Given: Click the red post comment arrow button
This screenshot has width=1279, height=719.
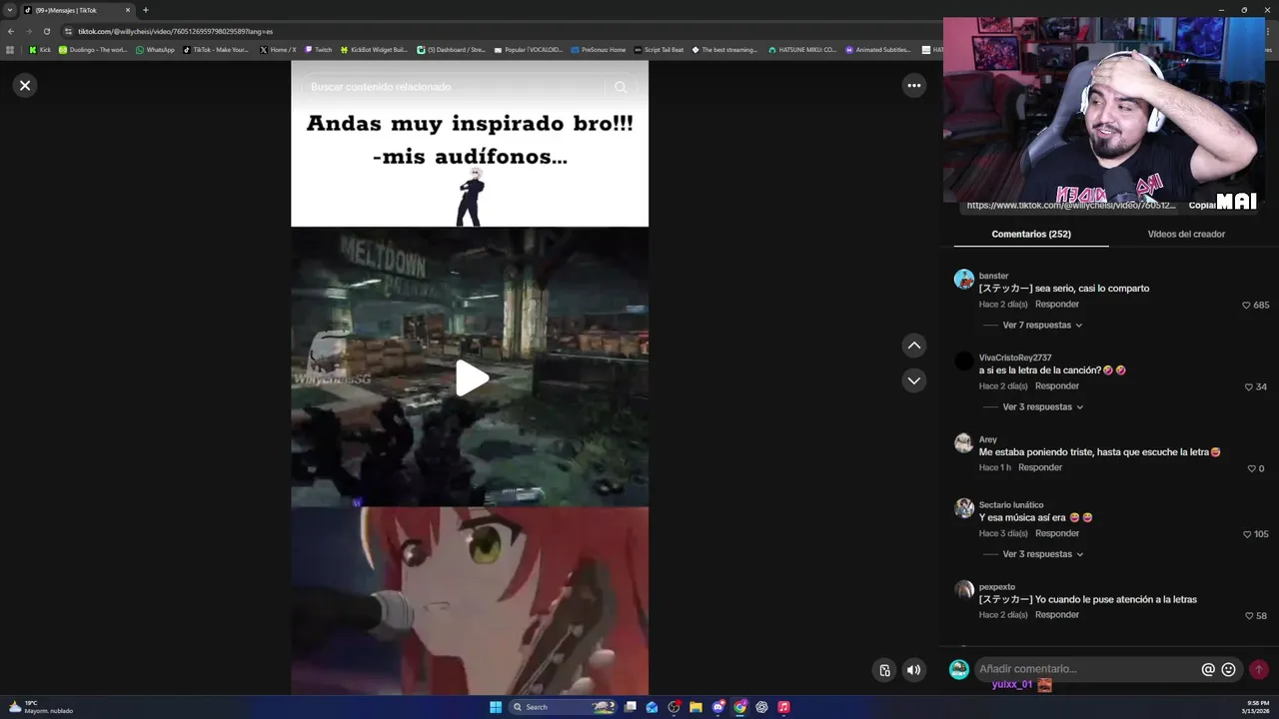Looking at the screenshot, I should 1259,670.
